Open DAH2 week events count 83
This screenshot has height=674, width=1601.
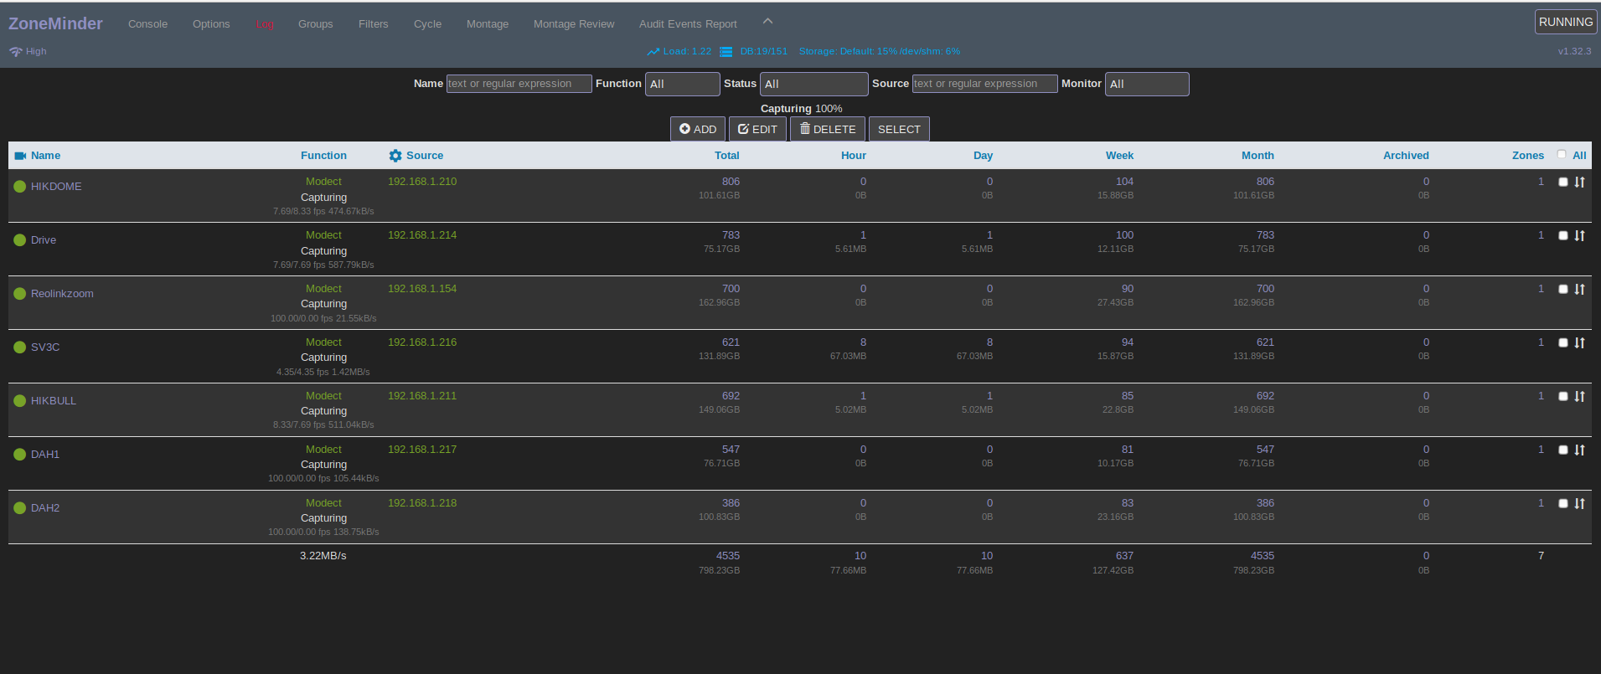tap(1128, 503)
